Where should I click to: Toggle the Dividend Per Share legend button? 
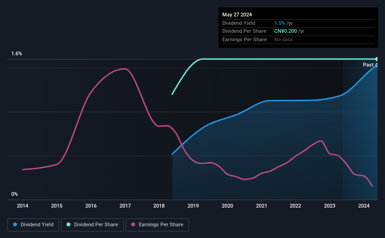tap(92, 225)
